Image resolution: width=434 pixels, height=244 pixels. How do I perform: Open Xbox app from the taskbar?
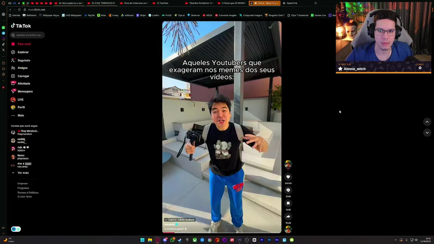point(195,240)
